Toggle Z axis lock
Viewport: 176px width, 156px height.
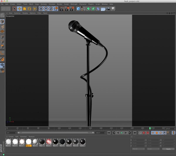click(x=51, y=9)
